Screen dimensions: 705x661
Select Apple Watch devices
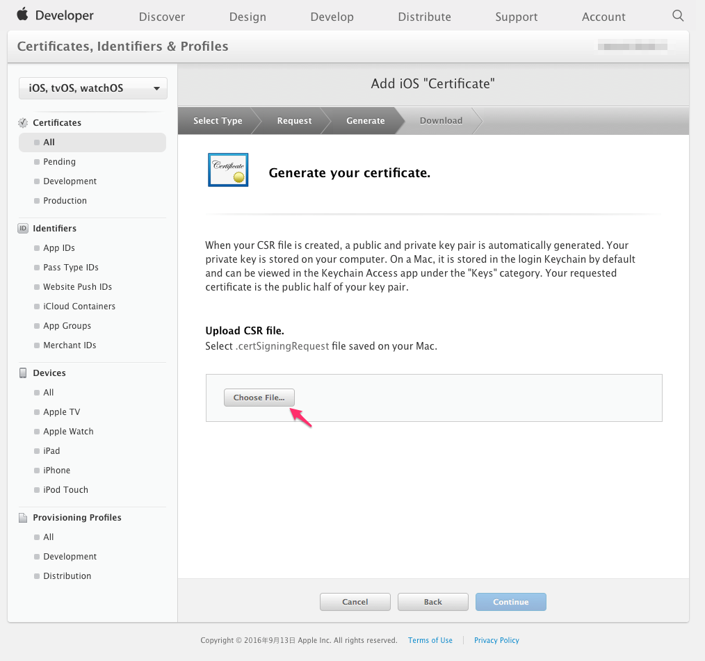68,432
